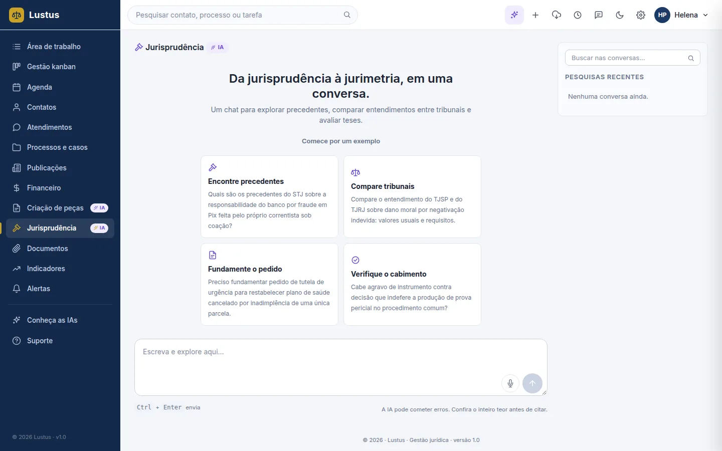Open Criação de peças in sidebar
Screen dimensions: 722x451
[x=60, y=208]
